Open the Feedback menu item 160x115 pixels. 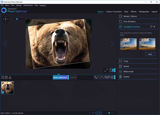coord(43,5)
